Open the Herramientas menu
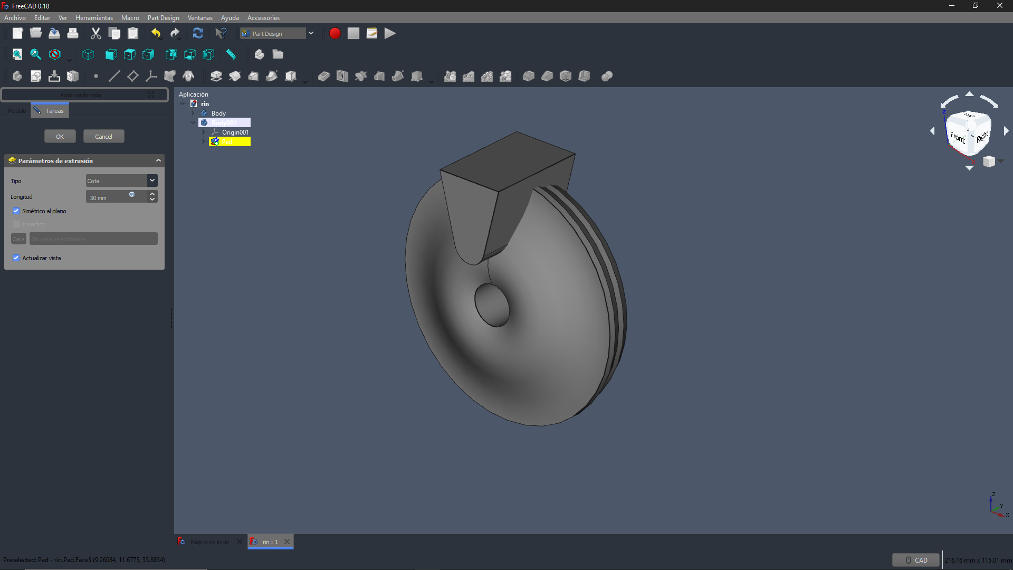This screenshot has width=1013, height=570. (x=94, y=17)
